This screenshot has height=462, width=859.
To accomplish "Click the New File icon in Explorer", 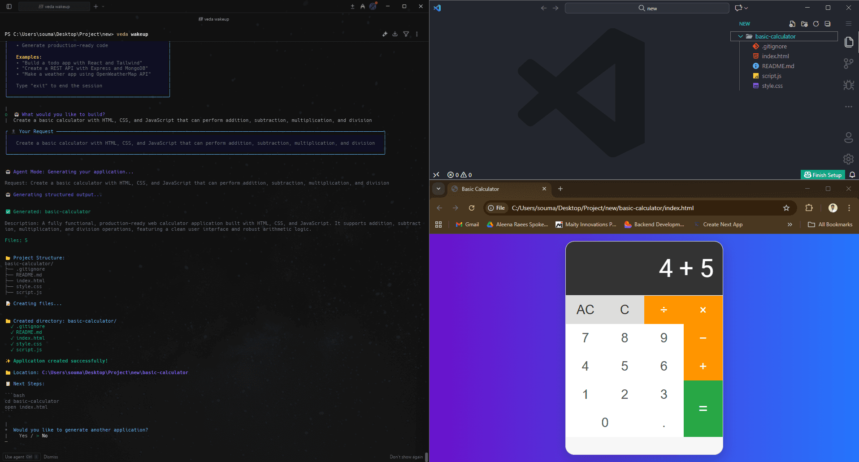I will click(792, 24).
